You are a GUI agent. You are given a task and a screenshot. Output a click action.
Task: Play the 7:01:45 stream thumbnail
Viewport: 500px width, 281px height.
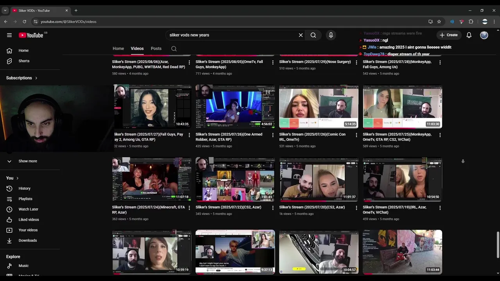tap(235, 180)
